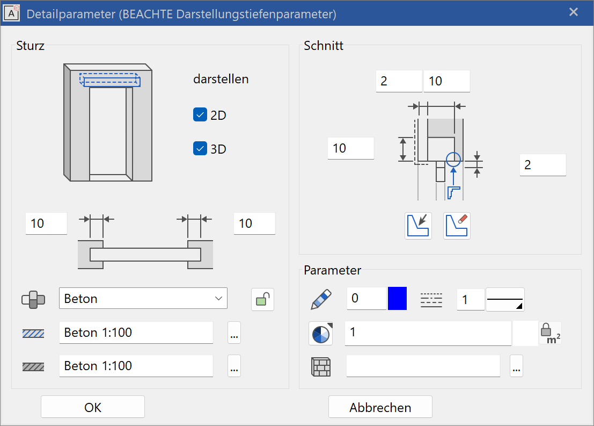The image size is (594, 426).
Task: Click the pick profile contour icon
Action: pos(418,226)
